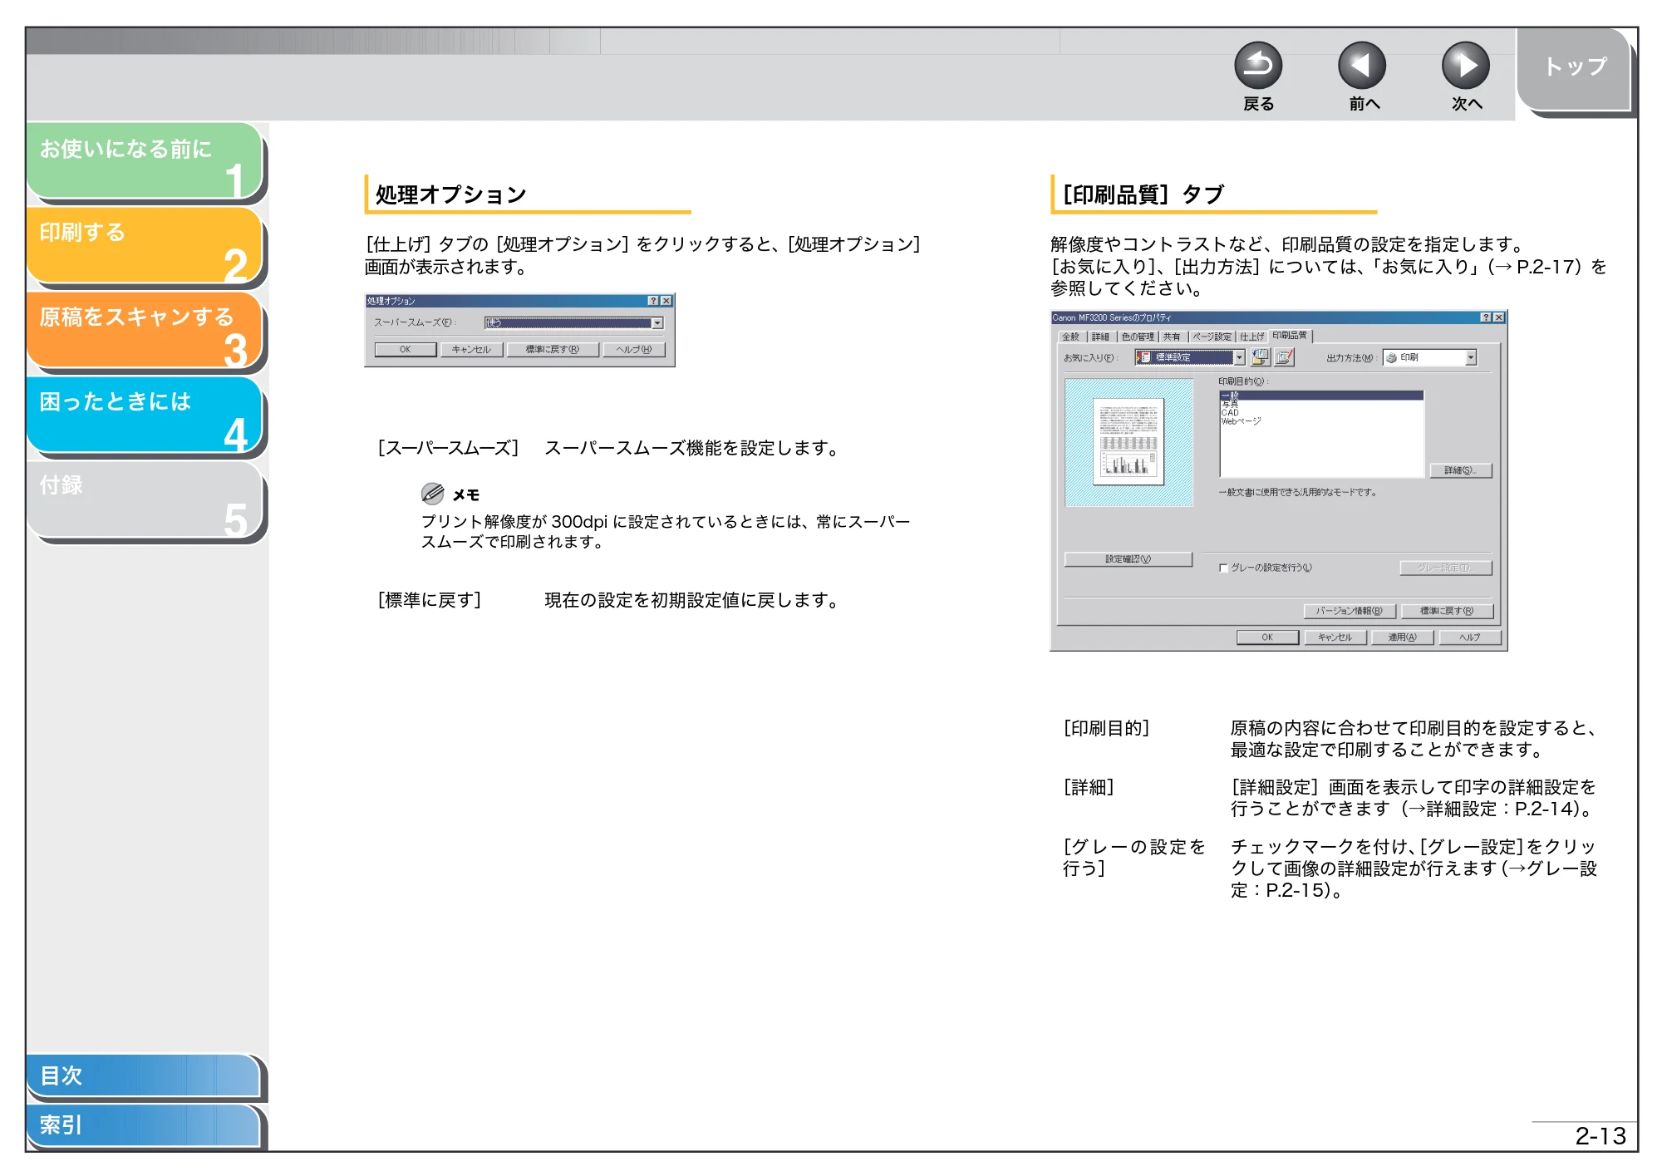Click the 戻る (back) round icon
Image resolution: width=1662 pixels, height=1176 pixels.
click(1258, 66)
